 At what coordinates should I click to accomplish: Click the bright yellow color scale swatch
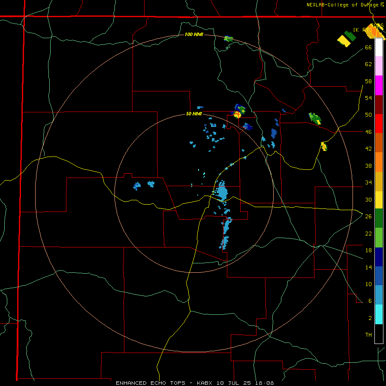[379, 199]
